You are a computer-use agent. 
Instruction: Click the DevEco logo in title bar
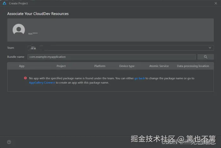(4, 3)
